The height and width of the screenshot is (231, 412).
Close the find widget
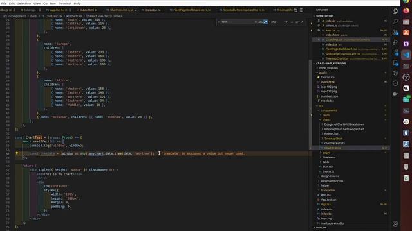click(302, 22)
